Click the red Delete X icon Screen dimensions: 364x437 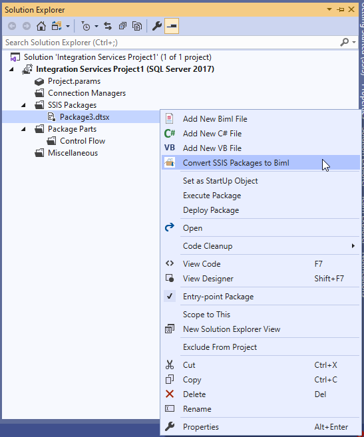coord(170,394)
